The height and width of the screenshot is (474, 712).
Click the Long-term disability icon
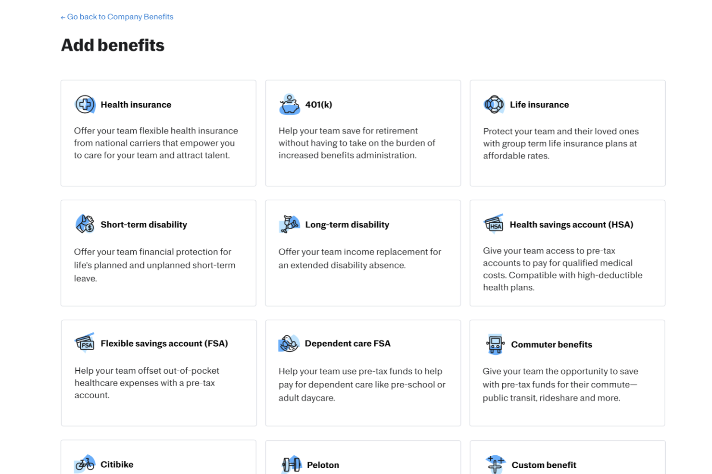[x=290, y=224]
